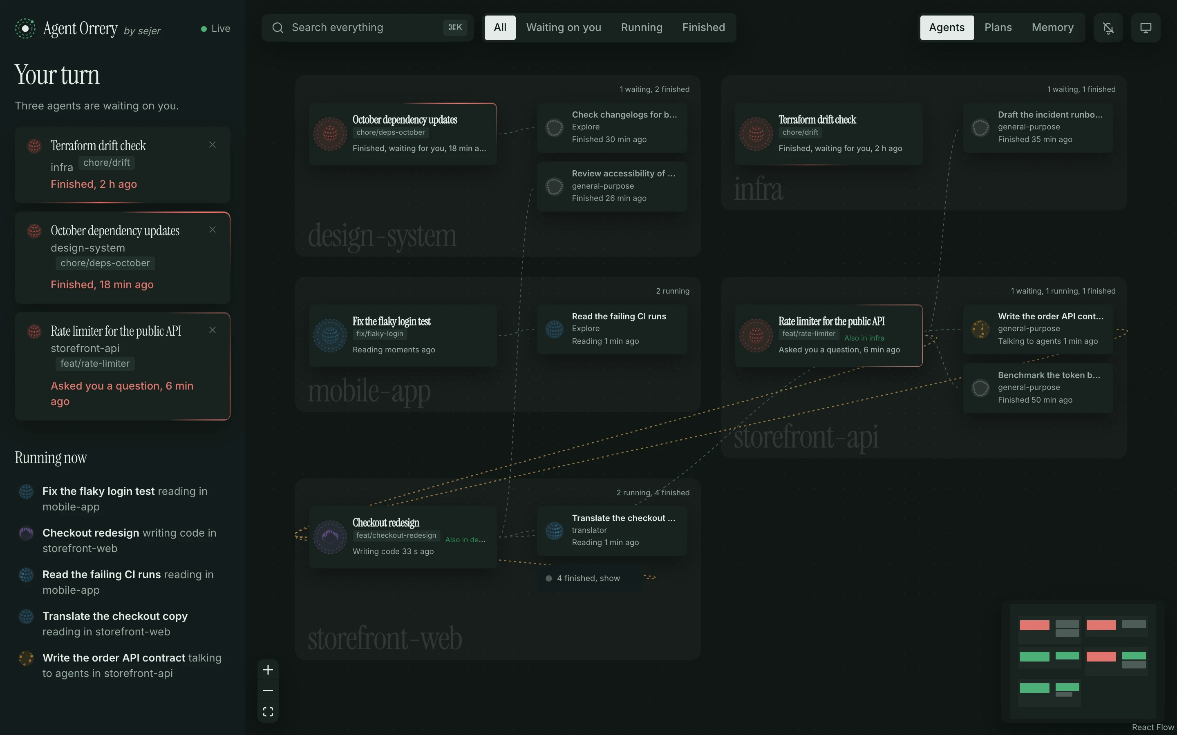
Task: Click the Check changelogs subagent ring icon
Action: (555, 127)
